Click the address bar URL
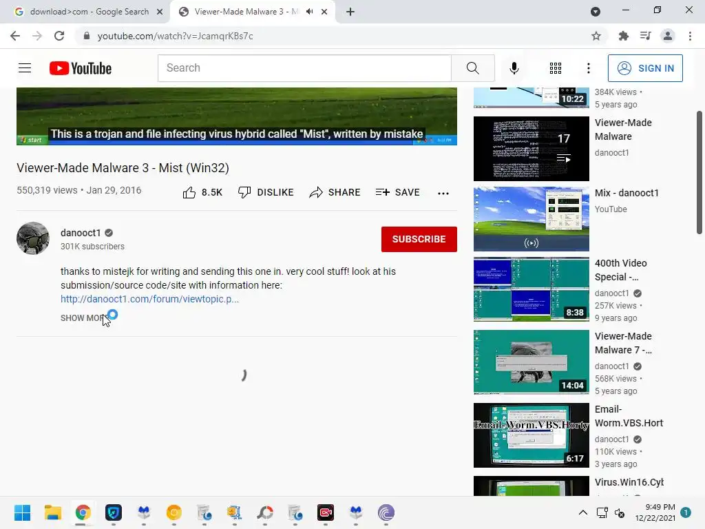The image size is (705, 529). 176,36
